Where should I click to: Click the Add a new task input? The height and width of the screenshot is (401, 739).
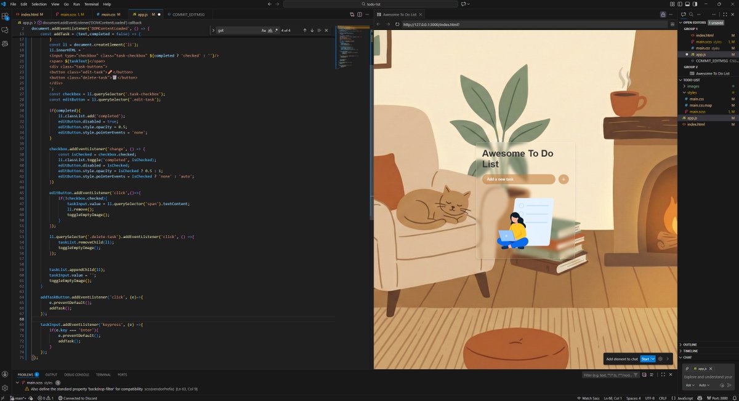tap(519, 180)
